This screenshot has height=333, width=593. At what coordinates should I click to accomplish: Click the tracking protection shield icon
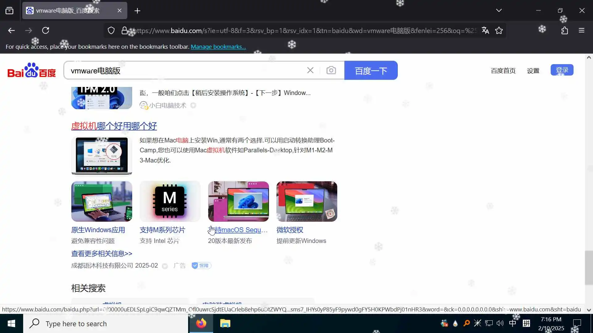click(111, 30)
